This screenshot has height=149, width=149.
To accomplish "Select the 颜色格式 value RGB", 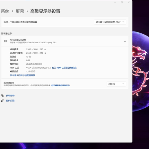I will 28,60.
